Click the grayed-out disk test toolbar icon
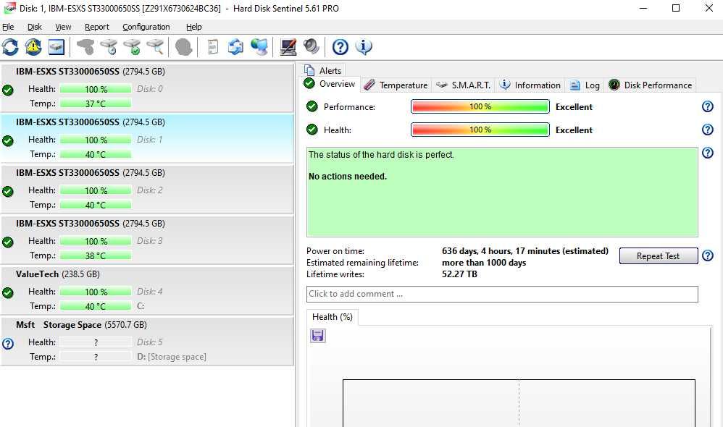 tap(85, 47)
